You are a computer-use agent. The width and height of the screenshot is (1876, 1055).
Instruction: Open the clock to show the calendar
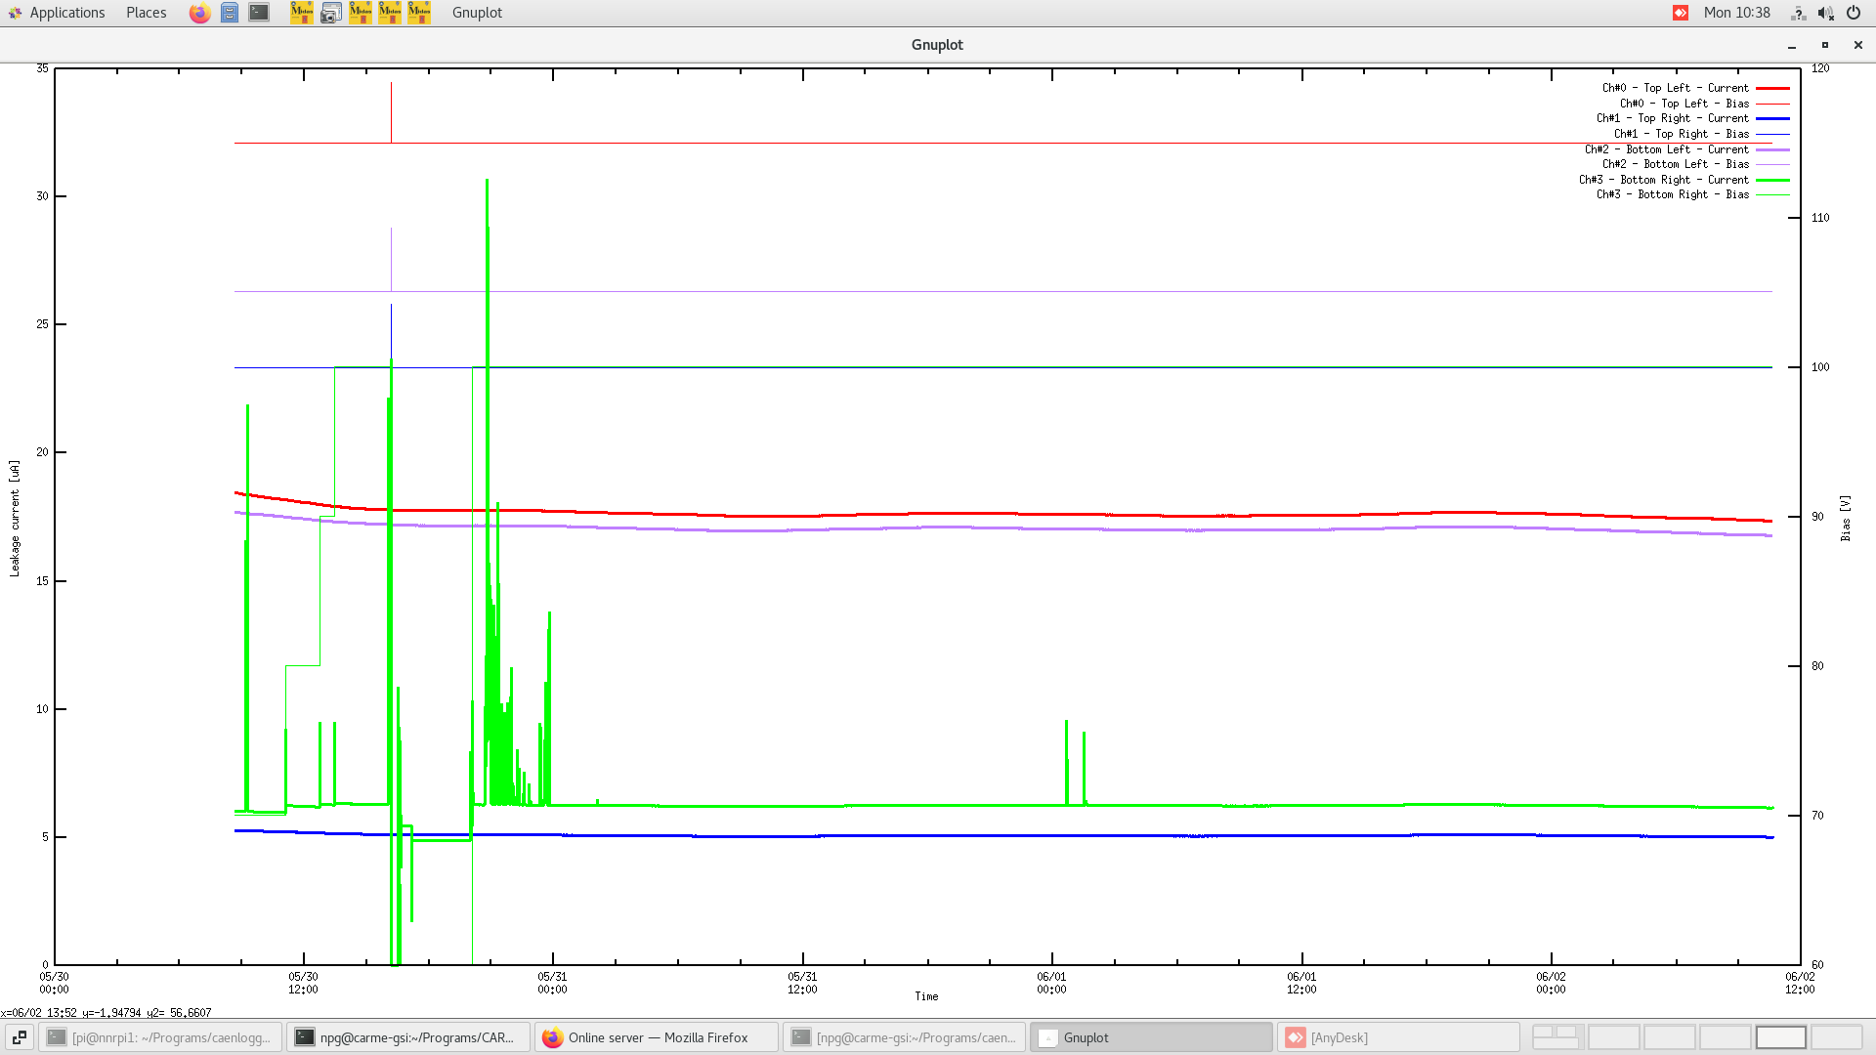pos(1738,13)
